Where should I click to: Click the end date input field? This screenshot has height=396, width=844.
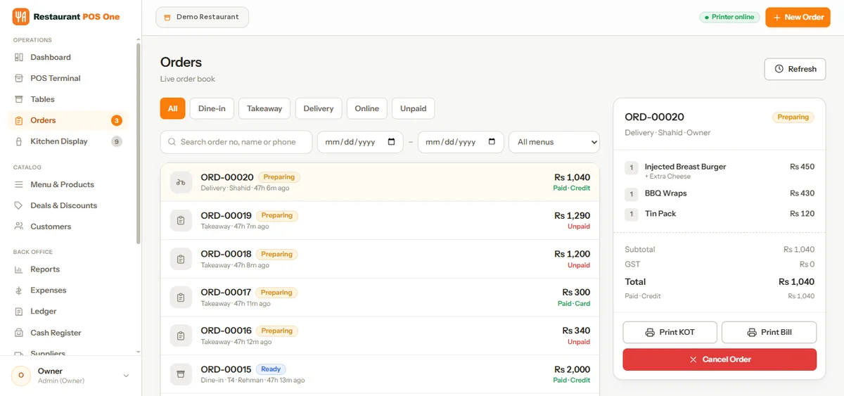(x=461, y=141)
